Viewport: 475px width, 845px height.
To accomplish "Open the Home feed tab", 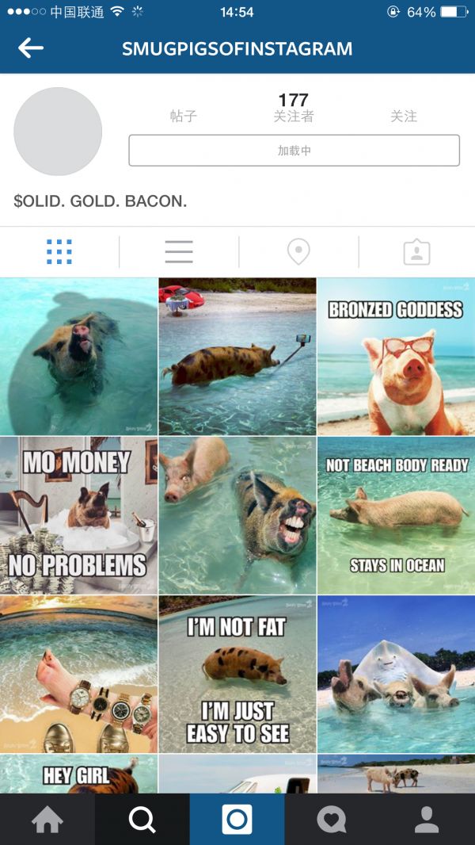I will pyautogui.click(x=47, y=819).
